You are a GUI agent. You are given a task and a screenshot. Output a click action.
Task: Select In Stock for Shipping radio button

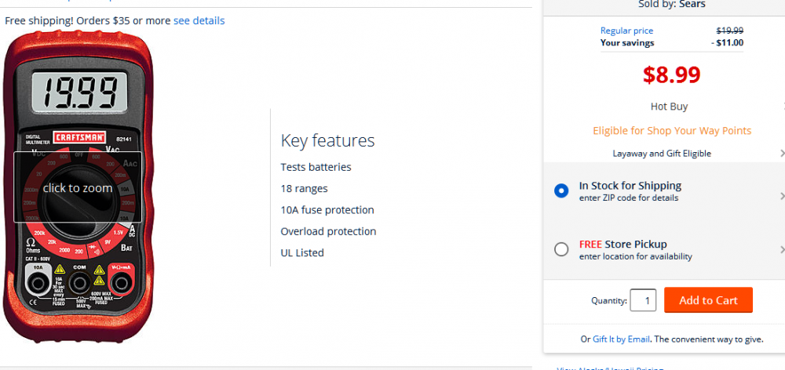[561, 190]
